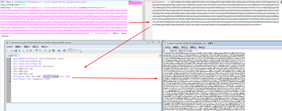
Task: Click the PowerShell ISE title bar icon
Action: click(x=7, y=43)
